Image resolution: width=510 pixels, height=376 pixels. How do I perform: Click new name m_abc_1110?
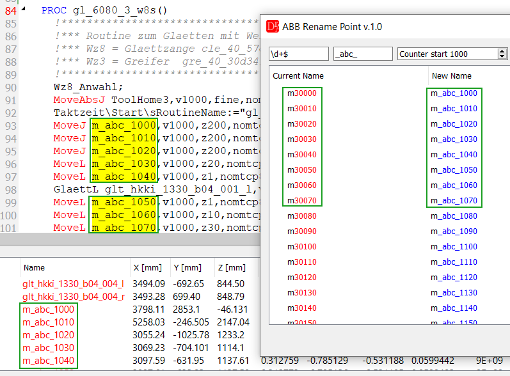pyautogui.click(x=454, y=262)
